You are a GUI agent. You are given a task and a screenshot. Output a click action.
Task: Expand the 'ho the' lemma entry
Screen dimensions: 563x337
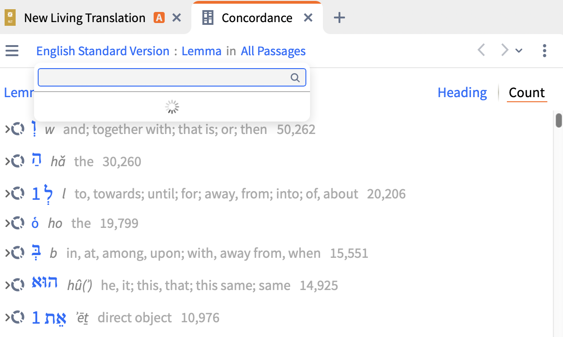click(x=7, y=223)
